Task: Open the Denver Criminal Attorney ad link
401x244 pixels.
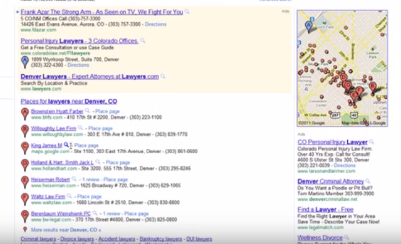Action: coord(330,182)
